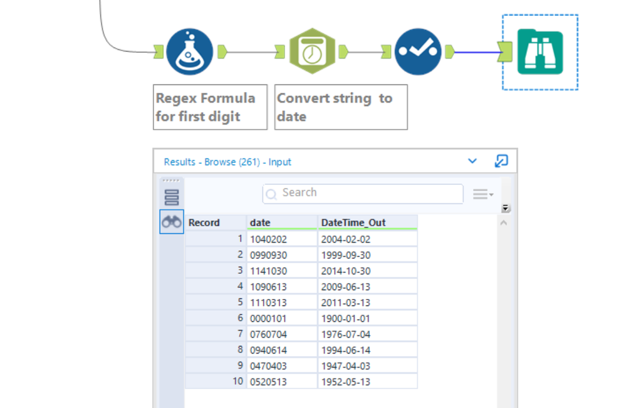Click the small arrow above the scrollbar
626x408 pixels.
point(506,208)
